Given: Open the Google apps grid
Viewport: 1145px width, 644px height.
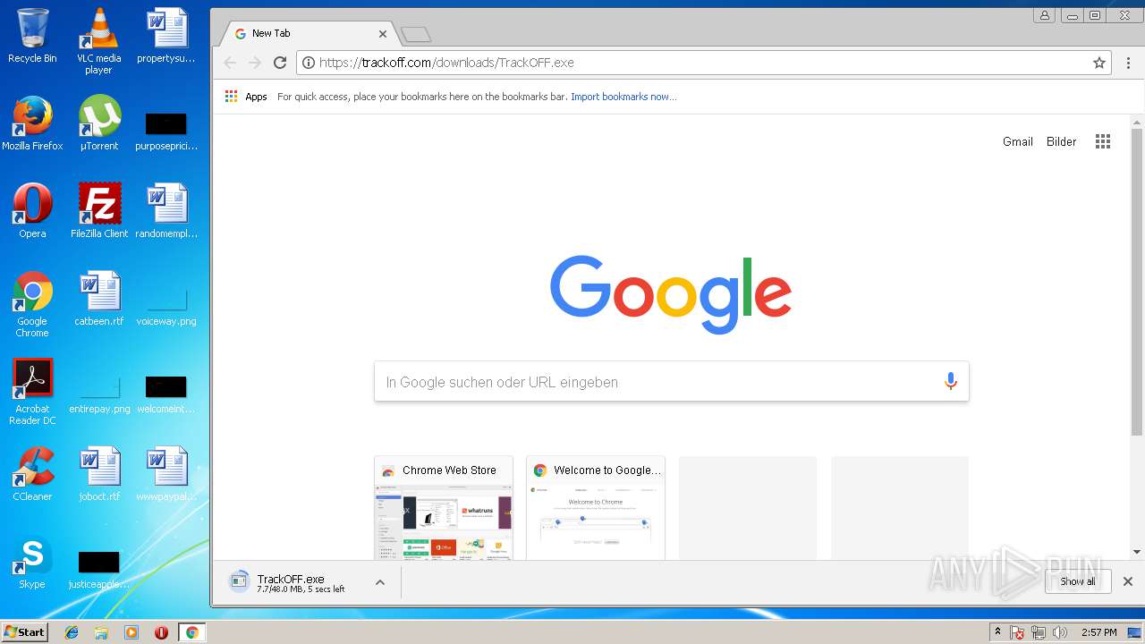Looking at the screenshot, I should (x=1103, y=141).
